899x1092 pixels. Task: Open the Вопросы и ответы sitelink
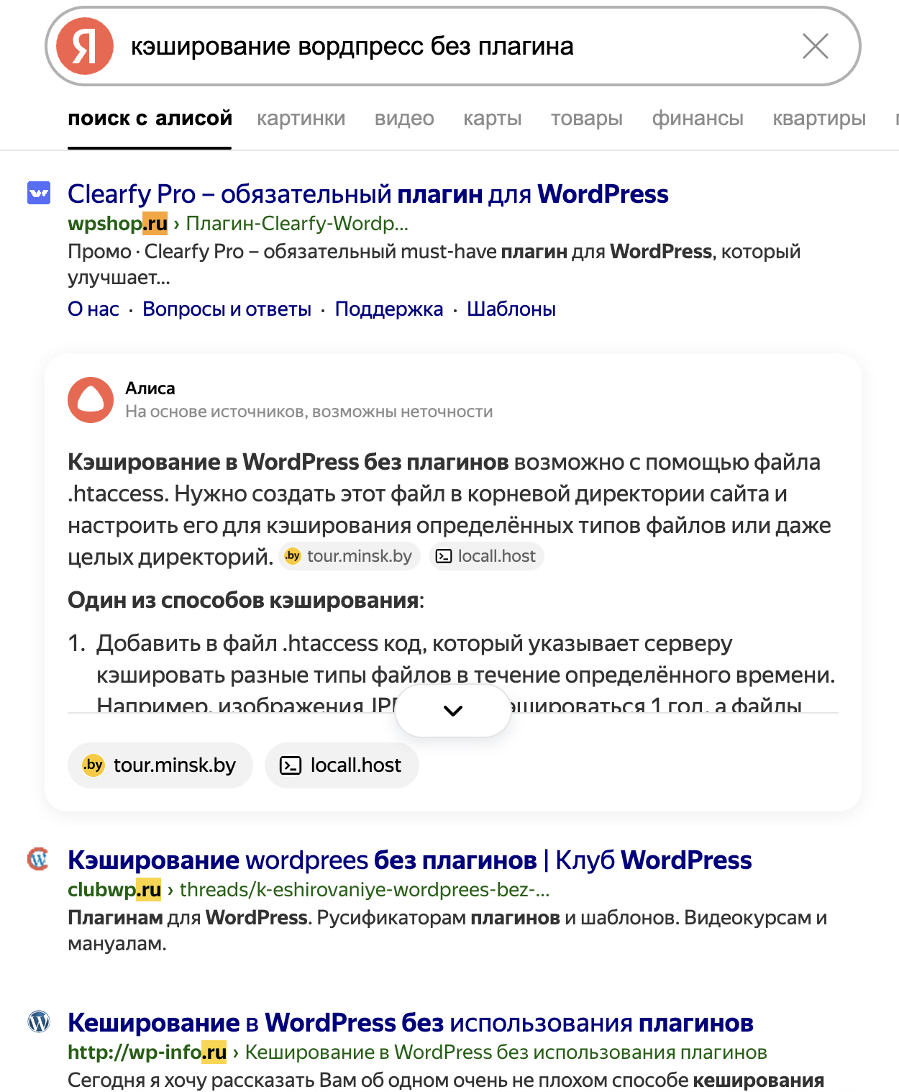coord(227,309)
